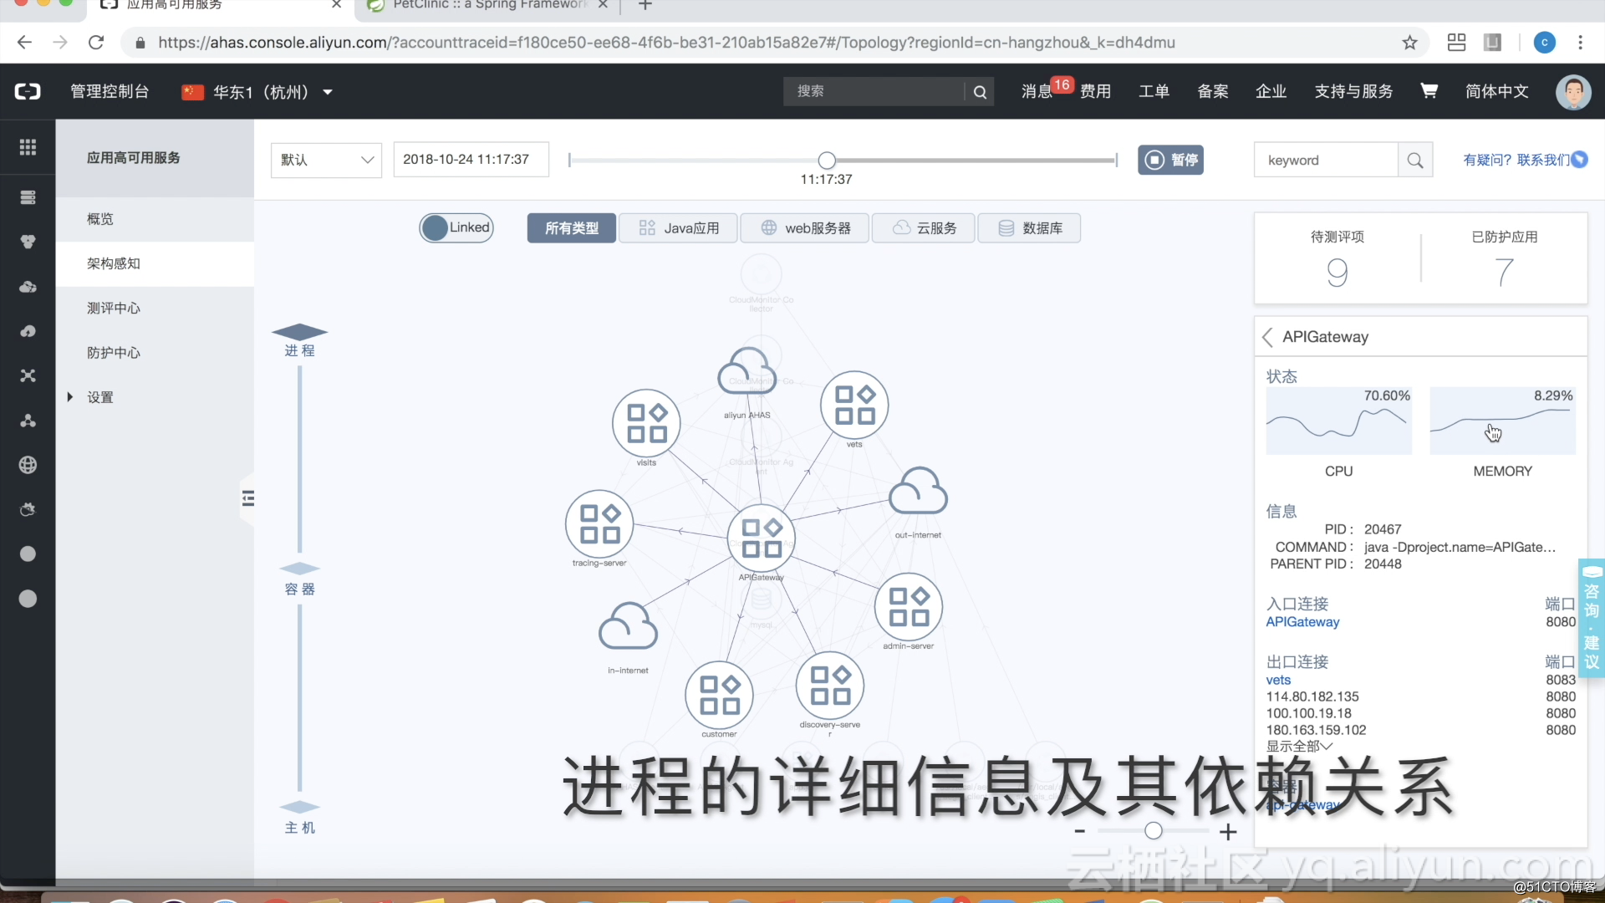Open the shopping cart icon
1605x903 pixels.
pyautogui.click(x=1429, y=91)
